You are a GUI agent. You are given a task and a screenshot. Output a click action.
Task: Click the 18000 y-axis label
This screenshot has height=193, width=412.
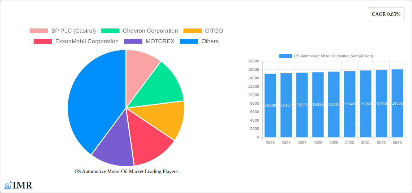pos(254,61)
